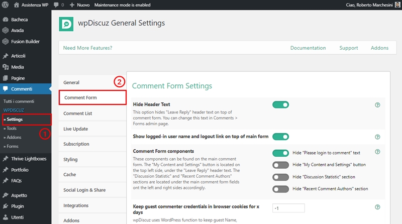Click the FAQs pin icon
Viewport: 402px width, 224px height.
(6, 181)
